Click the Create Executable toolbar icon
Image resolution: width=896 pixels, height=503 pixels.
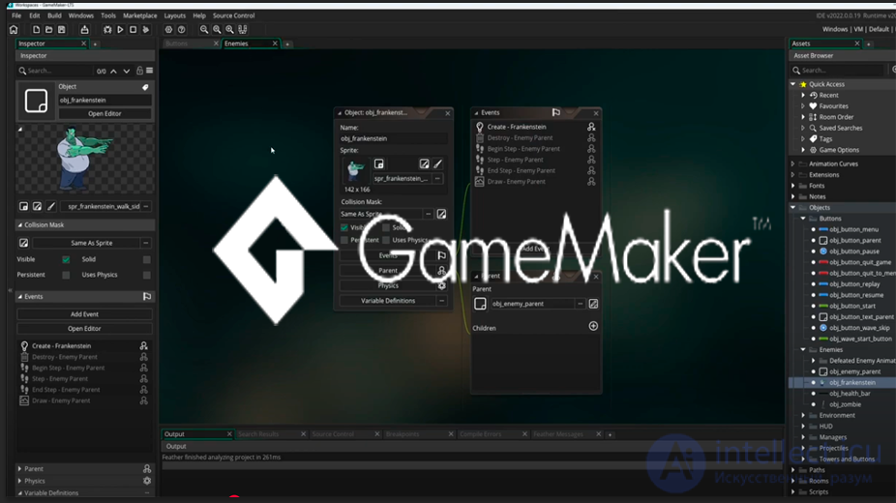pos(84,30)
